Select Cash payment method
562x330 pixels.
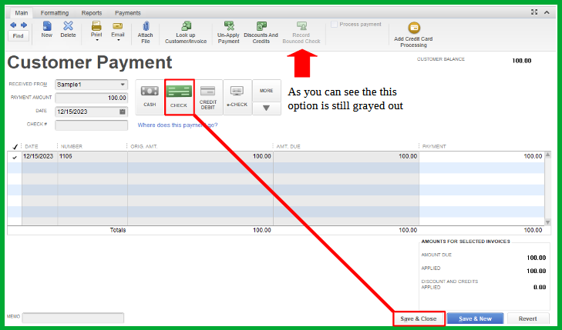[150, 97]
